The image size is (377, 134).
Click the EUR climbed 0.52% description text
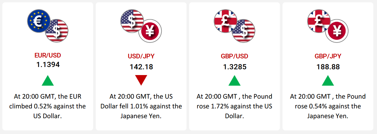coord(48,106)
